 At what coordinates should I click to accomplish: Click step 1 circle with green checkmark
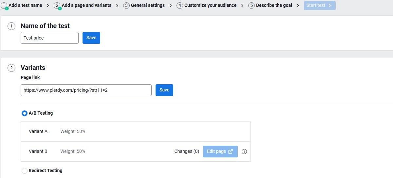click(x=4, y=6)
